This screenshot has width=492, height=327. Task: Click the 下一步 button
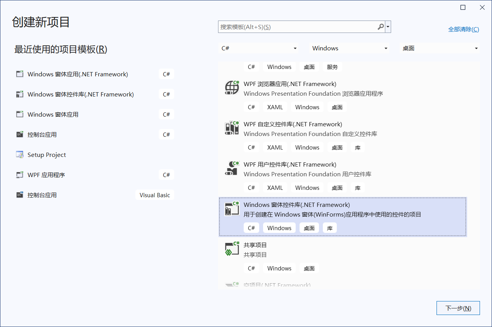pos(458,308)
